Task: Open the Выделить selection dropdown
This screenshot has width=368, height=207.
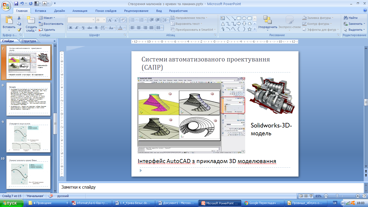Action: click(355, 30)
